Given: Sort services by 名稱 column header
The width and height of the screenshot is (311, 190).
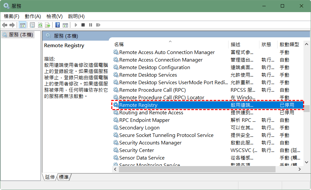Looking at the screenshot, I should click(119, 44).
